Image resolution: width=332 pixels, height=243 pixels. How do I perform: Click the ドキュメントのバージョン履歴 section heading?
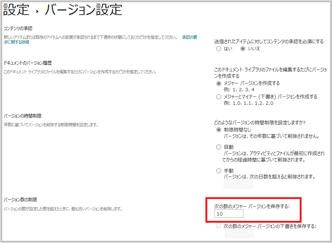coord(28,63)
